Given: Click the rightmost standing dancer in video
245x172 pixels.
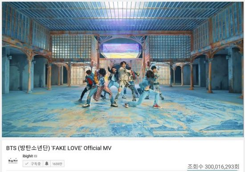Looking at the screenshot, I should click(x=157, y=82).
